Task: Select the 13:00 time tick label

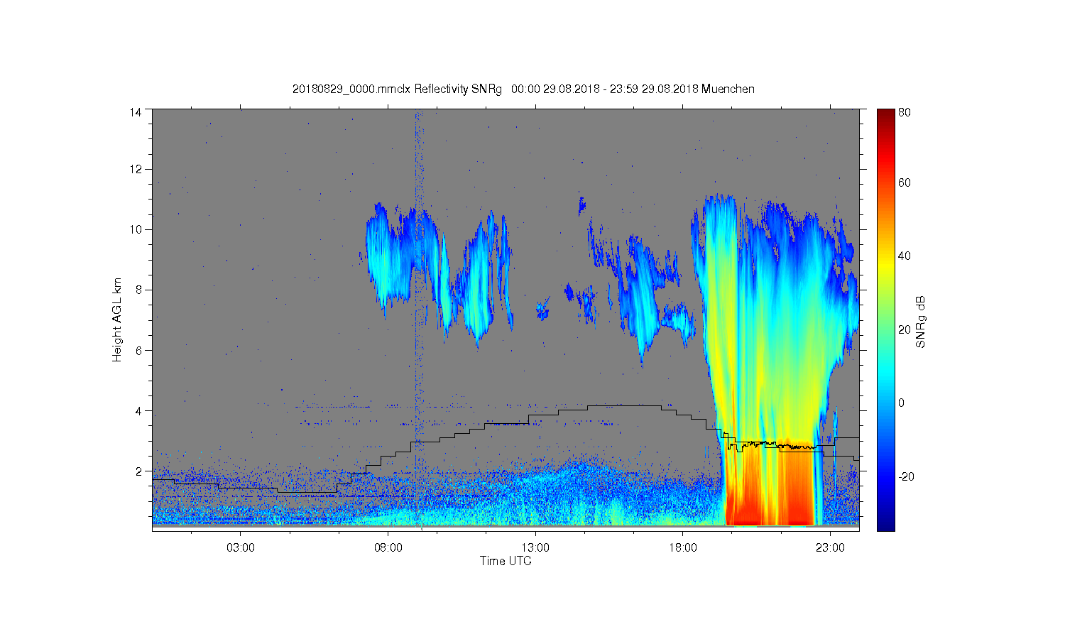Action: pyautogui.click(x=535, y=548)
